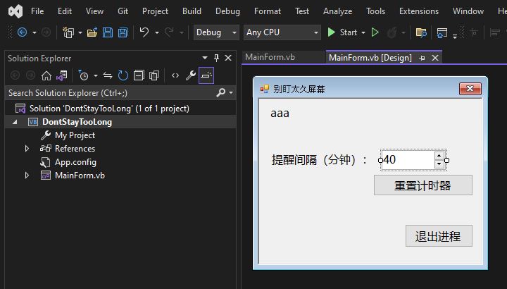Open the Undo history dropdown arrow

(x=157, y=32)
